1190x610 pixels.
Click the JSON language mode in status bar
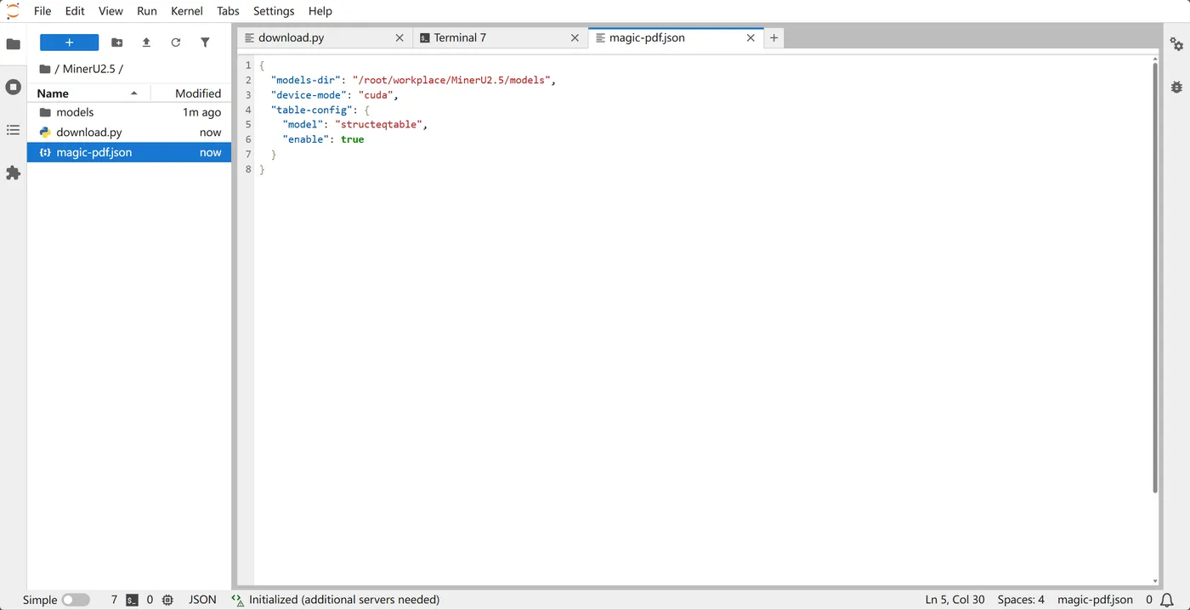pyautogui.click(x=202, y=600)
